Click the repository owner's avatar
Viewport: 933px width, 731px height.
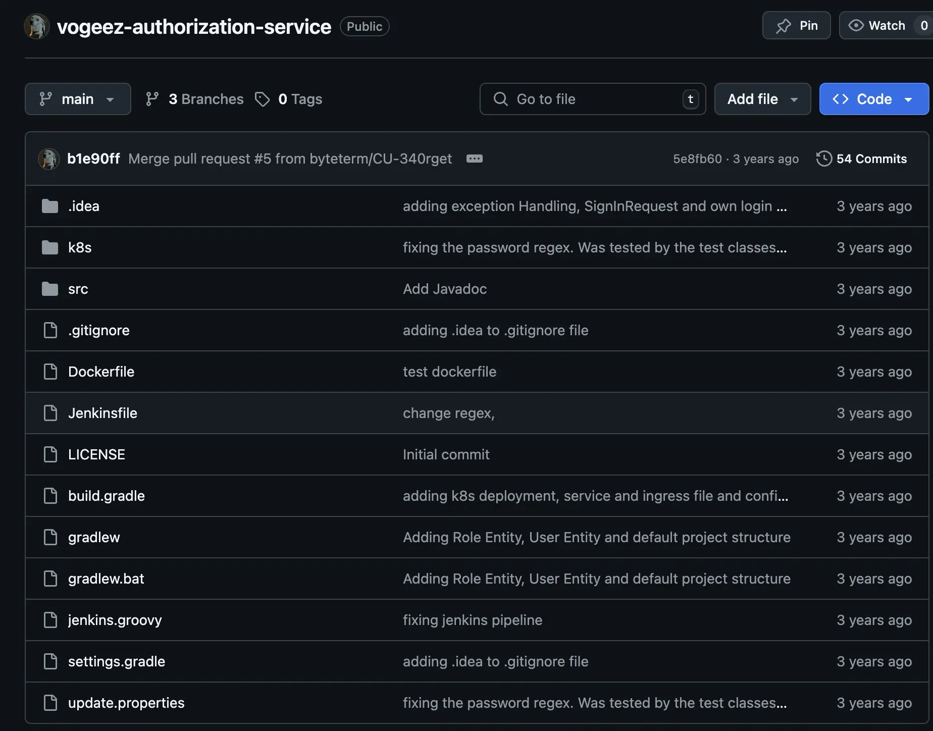pyautogui.click(x=37, y=26)
